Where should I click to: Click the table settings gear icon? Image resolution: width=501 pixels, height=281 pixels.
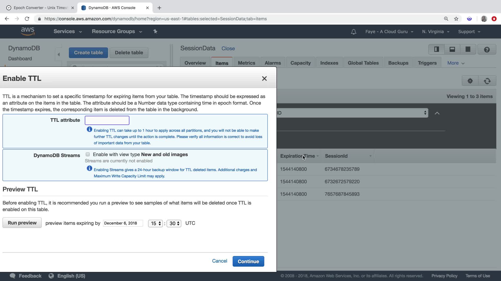click(470, 81)
